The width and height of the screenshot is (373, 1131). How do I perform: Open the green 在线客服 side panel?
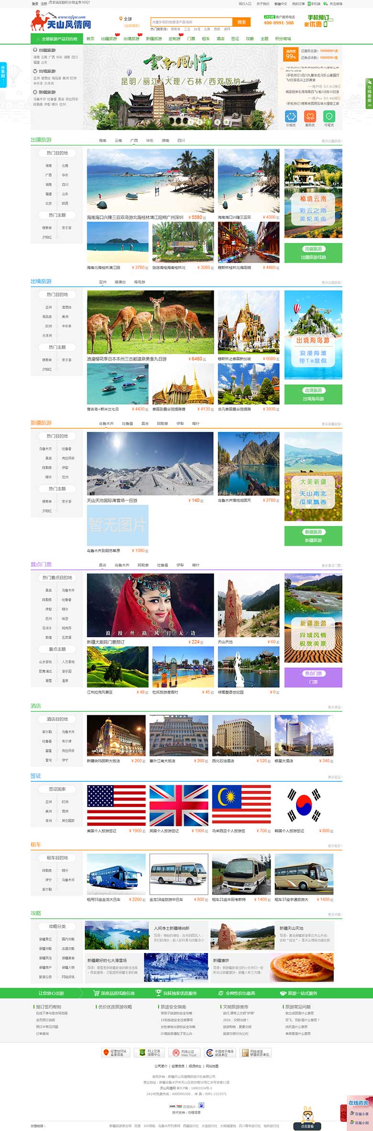pyautogui.click(x=369, y=93)
